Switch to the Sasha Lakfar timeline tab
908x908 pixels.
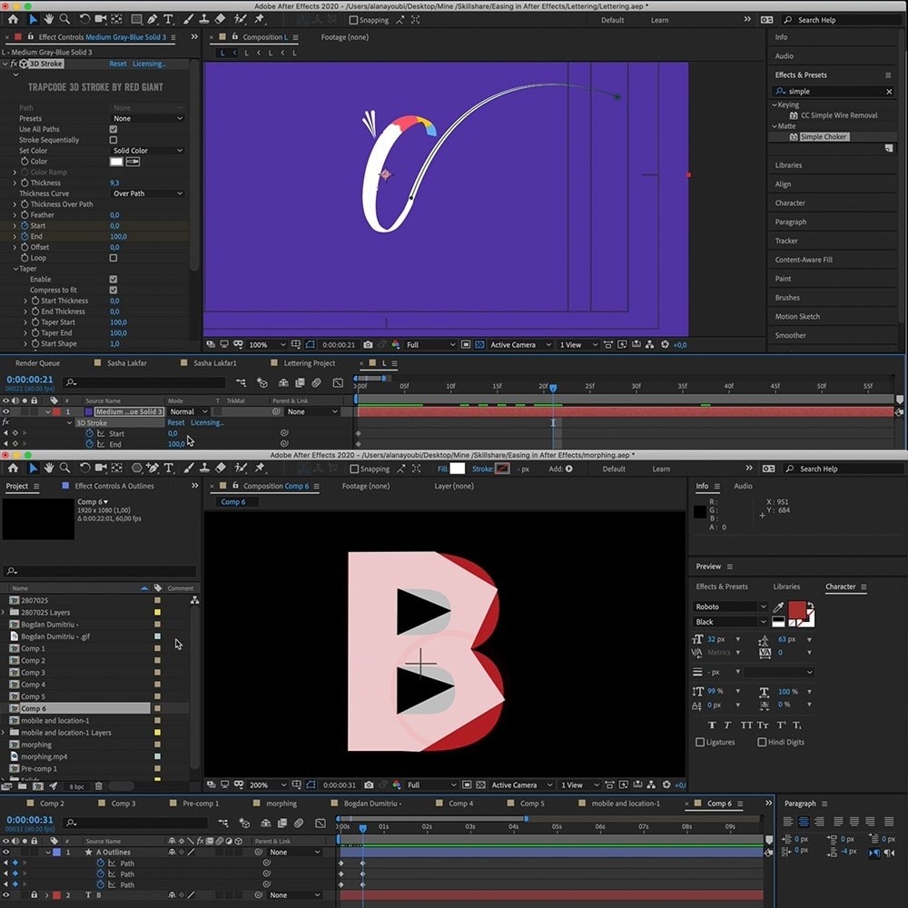[127, 363]
